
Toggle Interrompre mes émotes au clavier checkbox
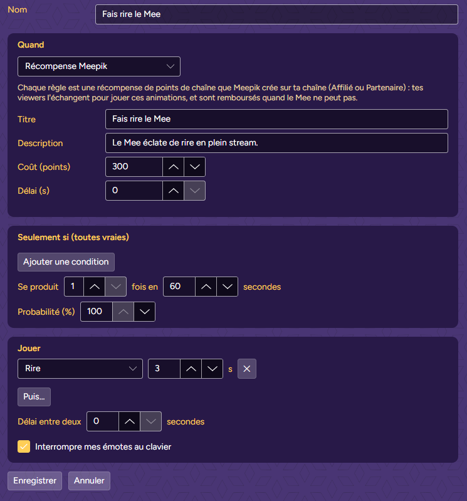pyautogui.click(x=24, y=446)
